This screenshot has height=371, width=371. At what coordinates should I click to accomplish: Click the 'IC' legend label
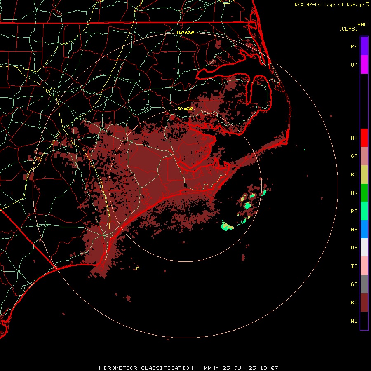(354, 266)
